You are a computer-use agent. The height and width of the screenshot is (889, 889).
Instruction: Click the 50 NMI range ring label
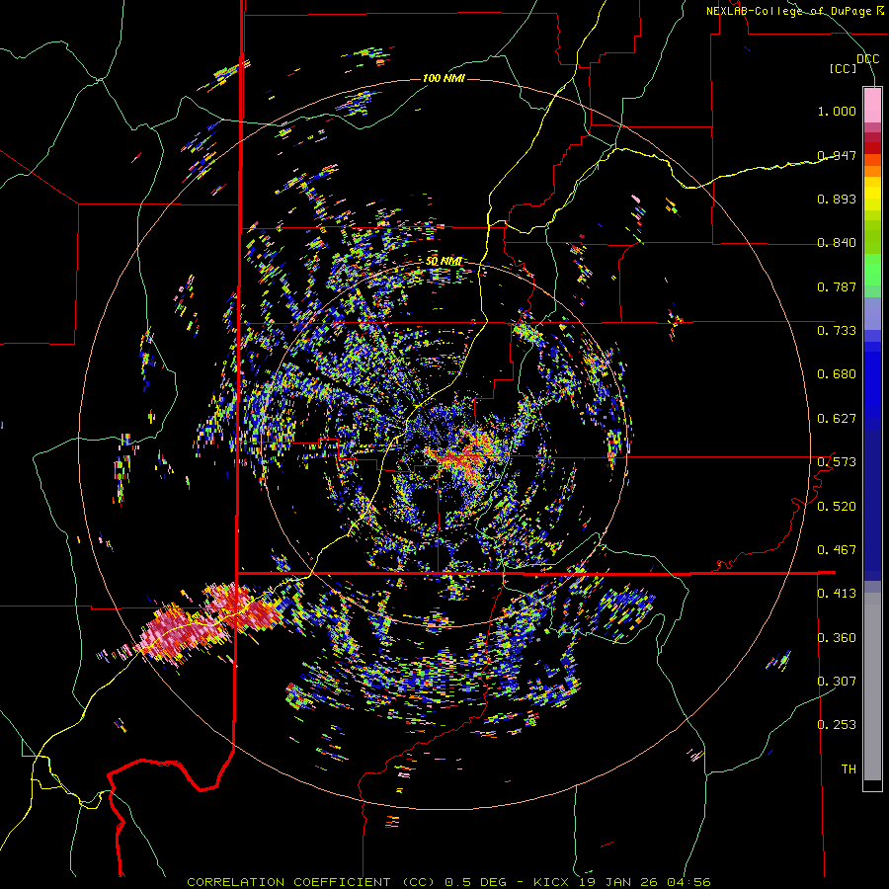(x=444, y=262)
